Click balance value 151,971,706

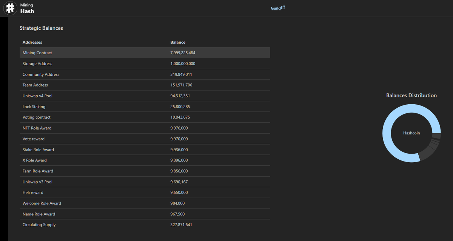[x=181, y=85]
